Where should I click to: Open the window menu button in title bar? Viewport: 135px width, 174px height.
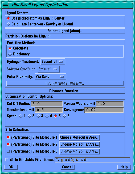point(5,5)
